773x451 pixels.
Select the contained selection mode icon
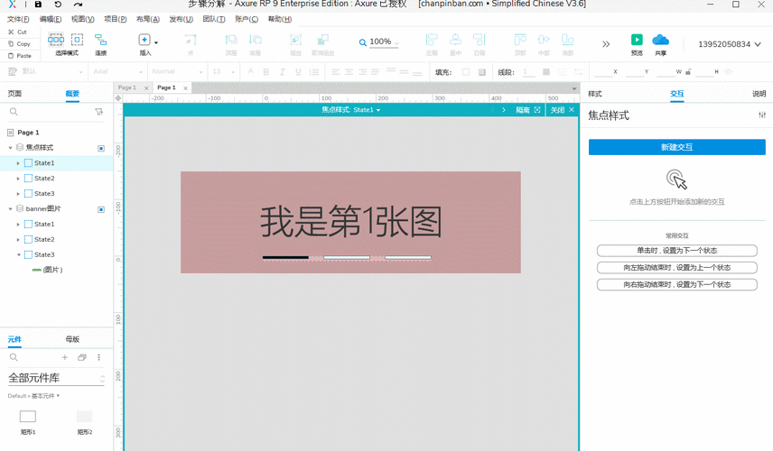pyautogui.click(x=77, y=40)
